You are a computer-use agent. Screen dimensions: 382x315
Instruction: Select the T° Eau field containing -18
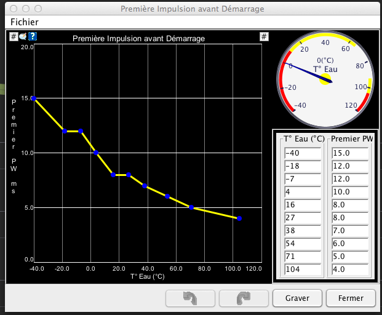(x=303, y=166)
